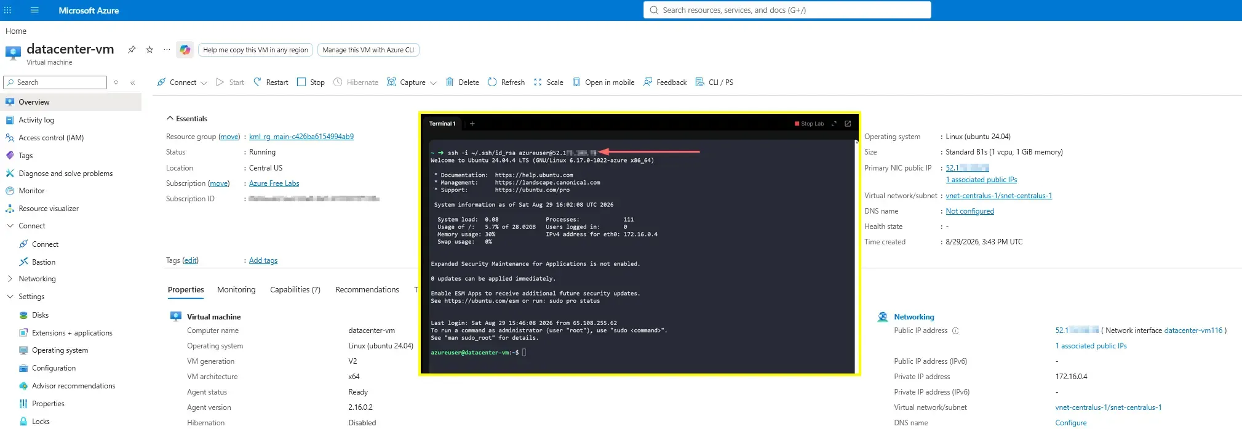Toggle expand/collapse all sidebar groups arrows
Viewport: 1242px width, 429px height.
116,82
